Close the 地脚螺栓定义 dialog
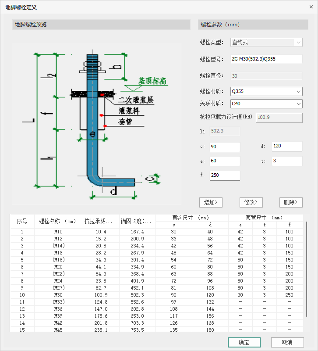The image size is (318, 351). coord(311,7)
